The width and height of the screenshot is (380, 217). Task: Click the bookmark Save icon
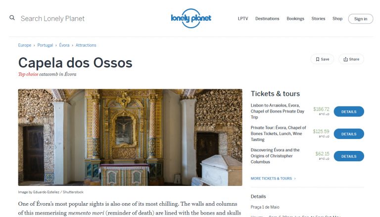[x=318, y=59]
